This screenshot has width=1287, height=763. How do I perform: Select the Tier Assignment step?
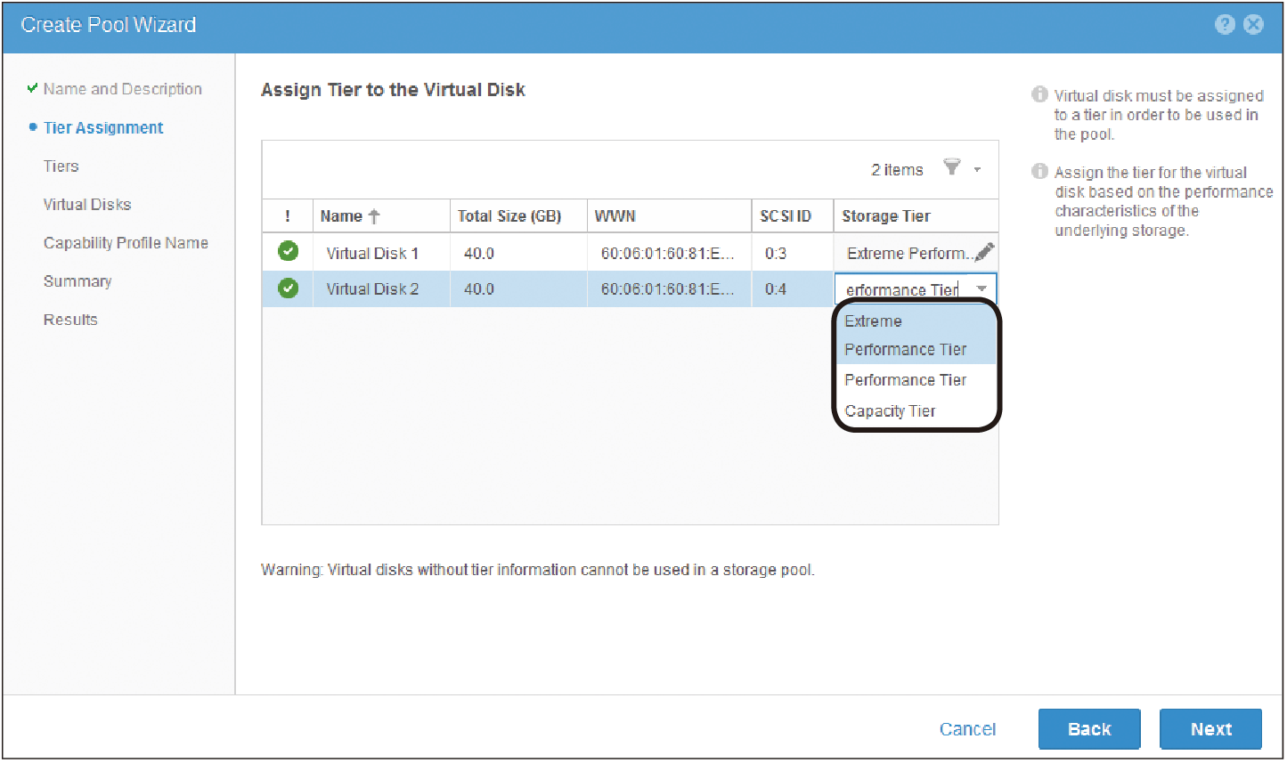coord(103,127)
